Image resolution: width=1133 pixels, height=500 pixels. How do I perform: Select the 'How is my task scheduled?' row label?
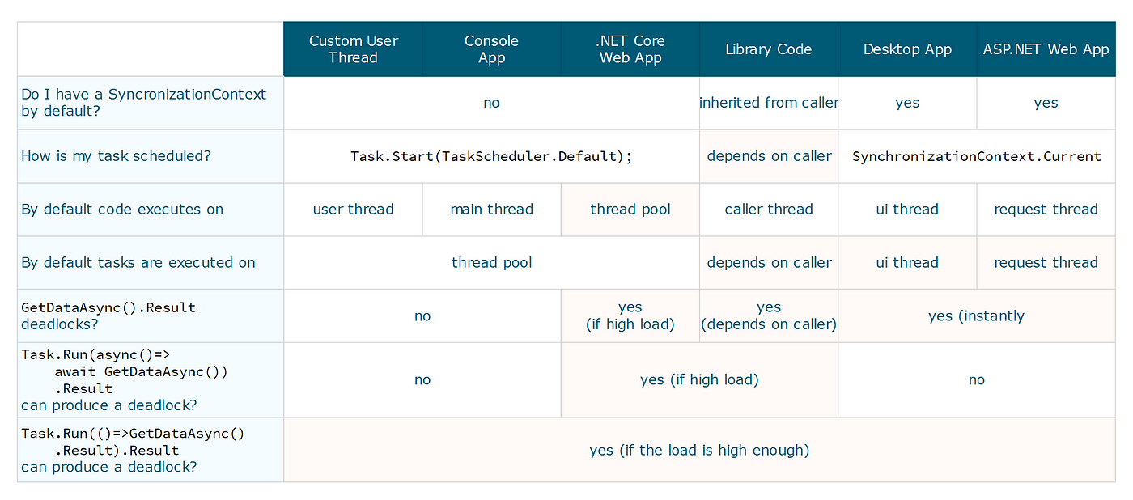click(151, 156)
